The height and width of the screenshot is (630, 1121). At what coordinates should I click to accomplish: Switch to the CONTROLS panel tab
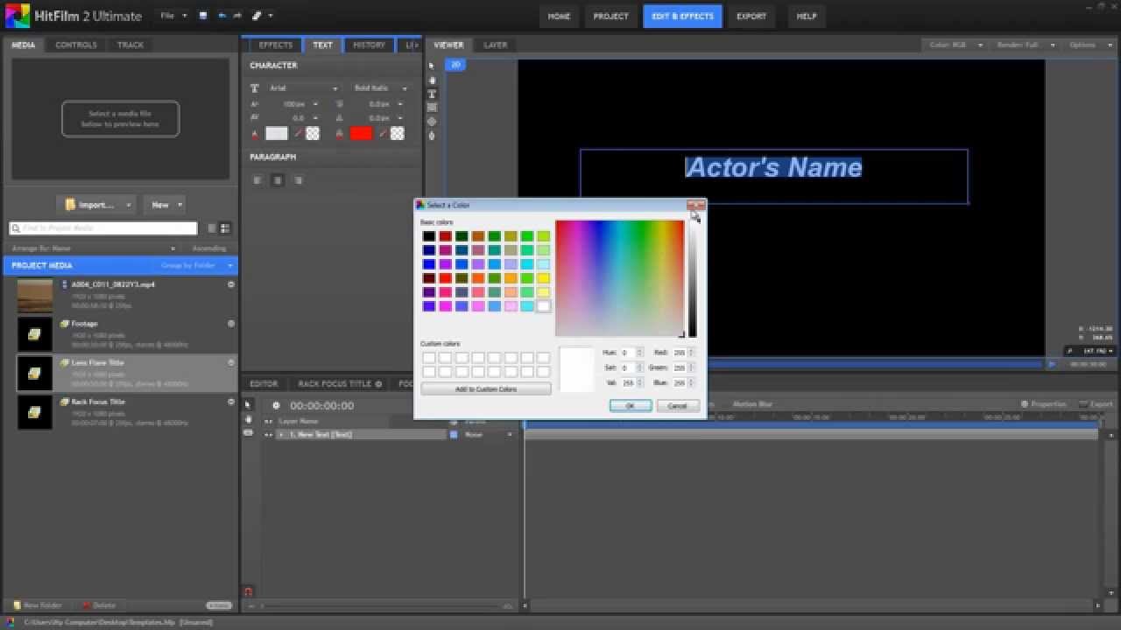point(76,45)
